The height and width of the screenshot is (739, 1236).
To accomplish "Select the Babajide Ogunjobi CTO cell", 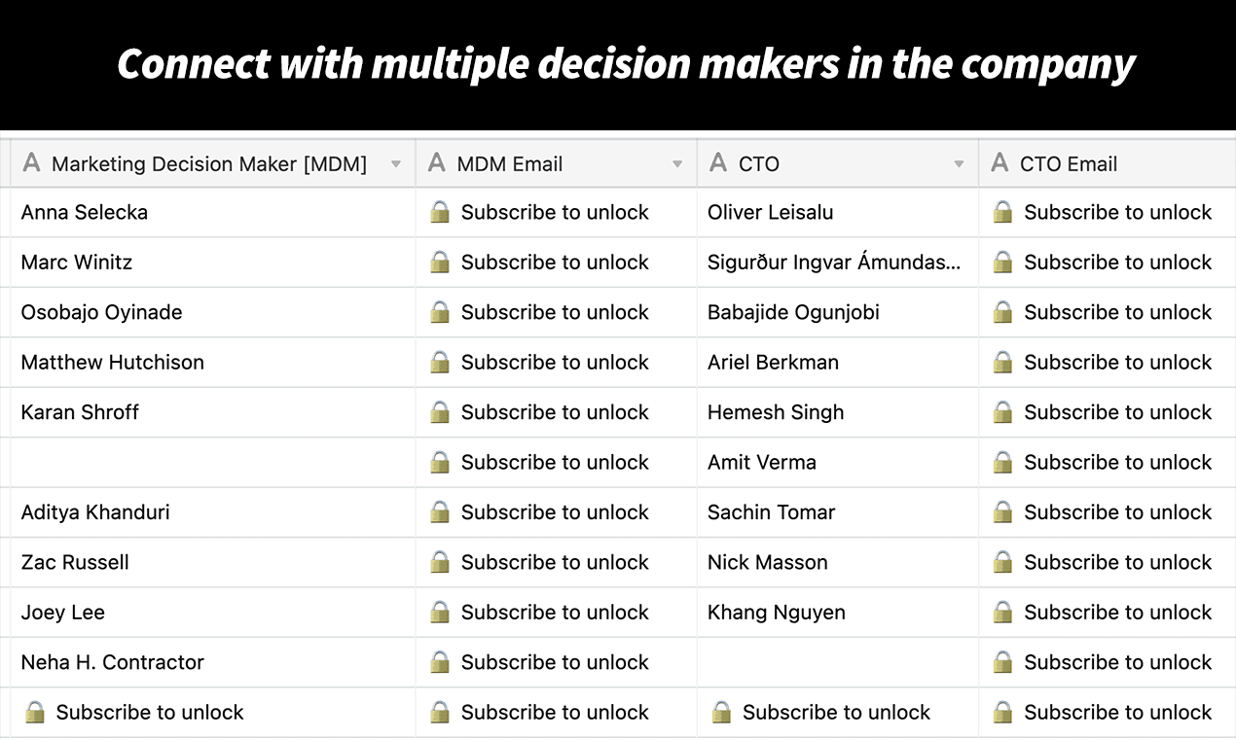I will (x=793, y=312).
